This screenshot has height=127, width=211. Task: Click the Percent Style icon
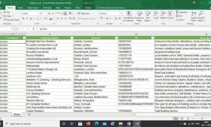[x=107, y=19]
